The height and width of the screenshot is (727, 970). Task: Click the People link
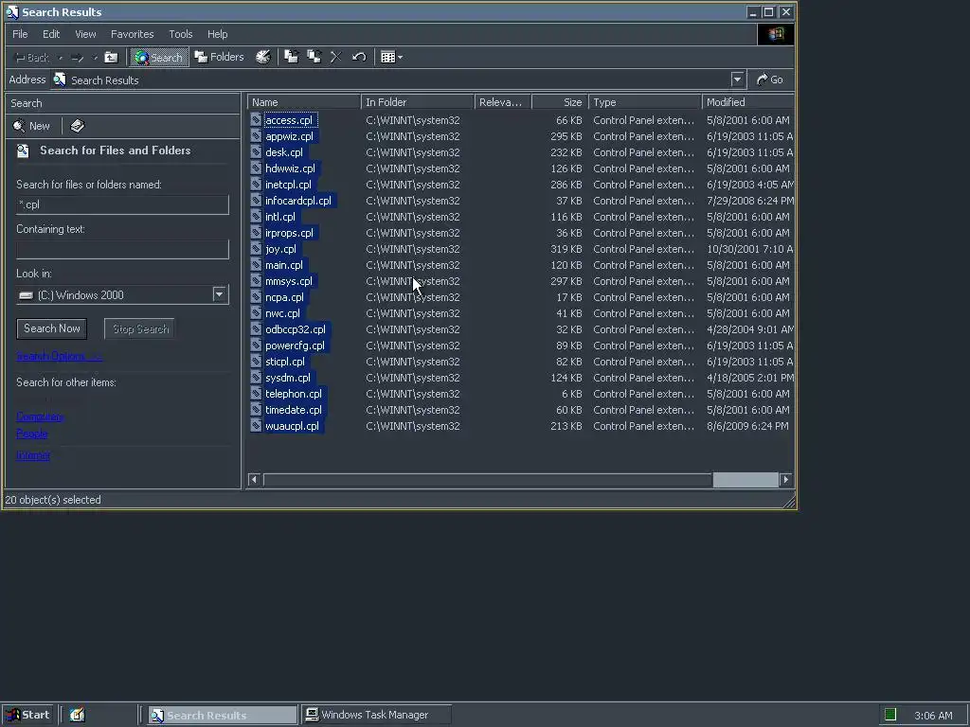[31, 434]
